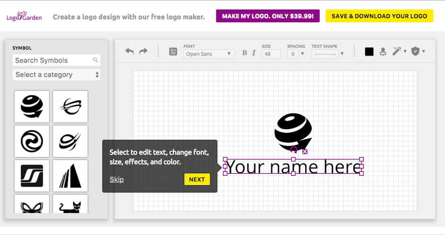445x235 pixels.
Task: Click the Search Symbols field
Action: [53, 60]
